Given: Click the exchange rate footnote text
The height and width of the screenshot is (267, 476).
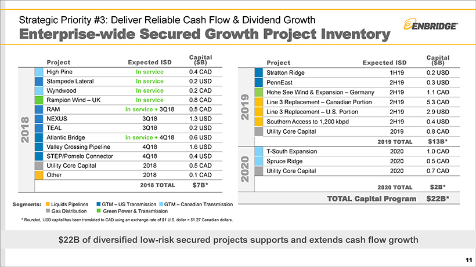Looking at the screenshot, I should 126,220.
